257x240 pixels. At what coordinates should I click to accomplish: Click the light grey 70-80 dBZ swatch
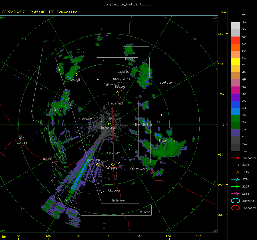click(x=235, y=26)
